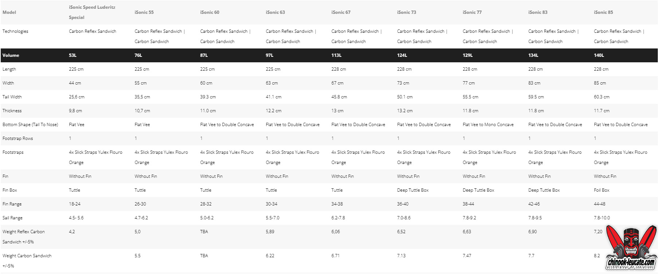The height and width of the screenshot is (274, 660).
Task: Click the iSonic 85 column header
Action: click(603, 12)
